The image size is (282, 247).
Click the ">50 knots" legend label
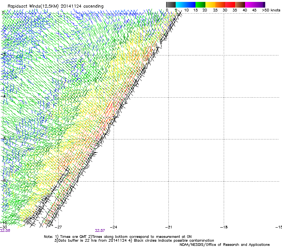[x=271, y=10]
